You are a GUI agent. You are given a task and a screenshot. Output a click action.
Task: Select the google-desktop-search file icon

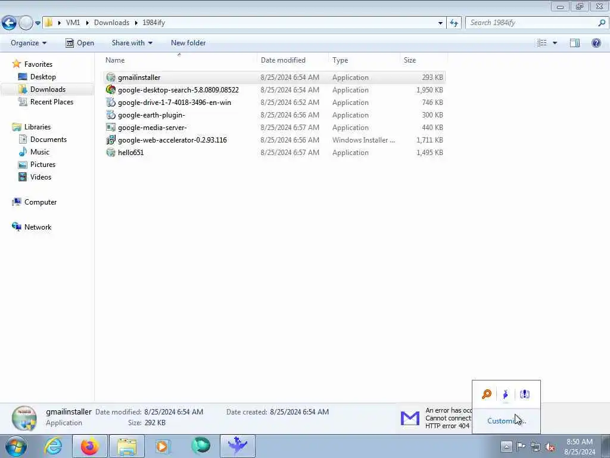111,90
